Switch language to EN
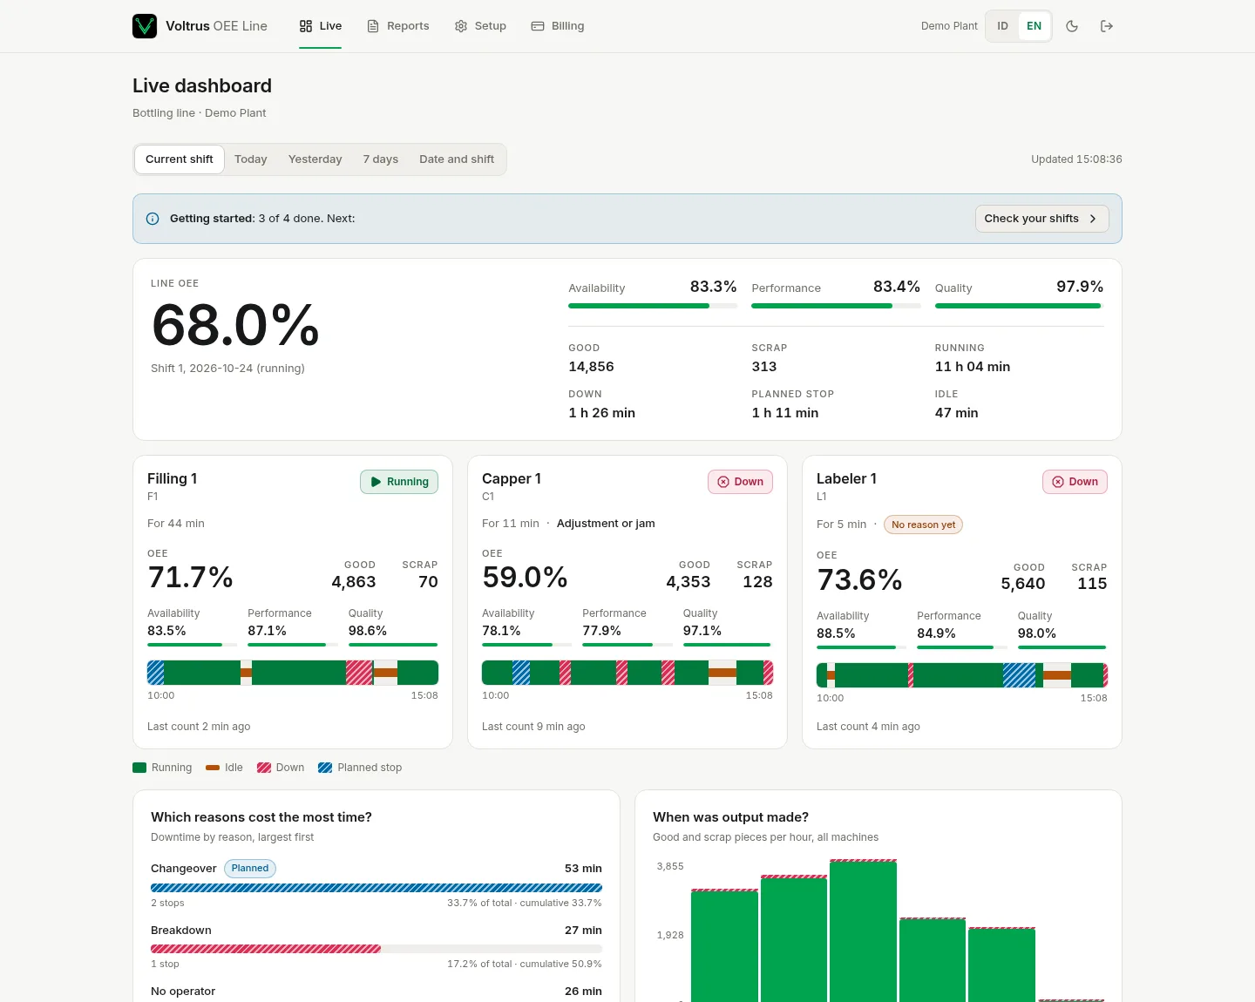 [1034, 26]
